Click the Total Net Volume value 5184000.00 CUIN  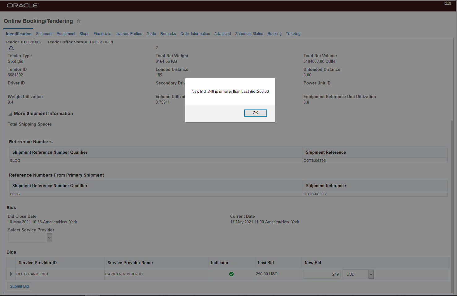[319, 62]
